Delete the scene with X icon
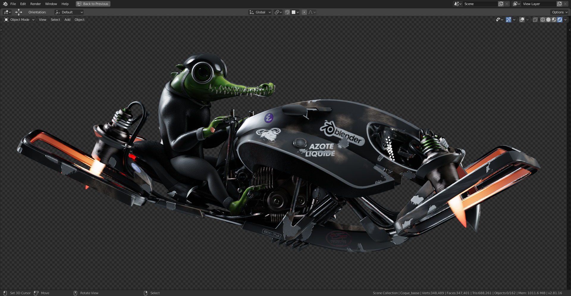 coord(507,4)
